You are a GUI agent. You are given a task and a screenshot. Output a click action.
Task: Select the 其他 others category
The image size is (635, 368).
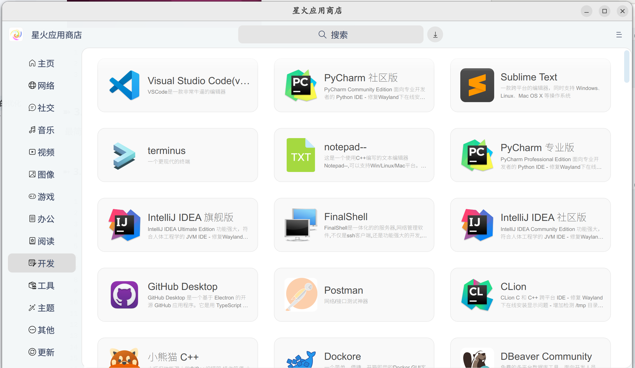pos(42,330)
